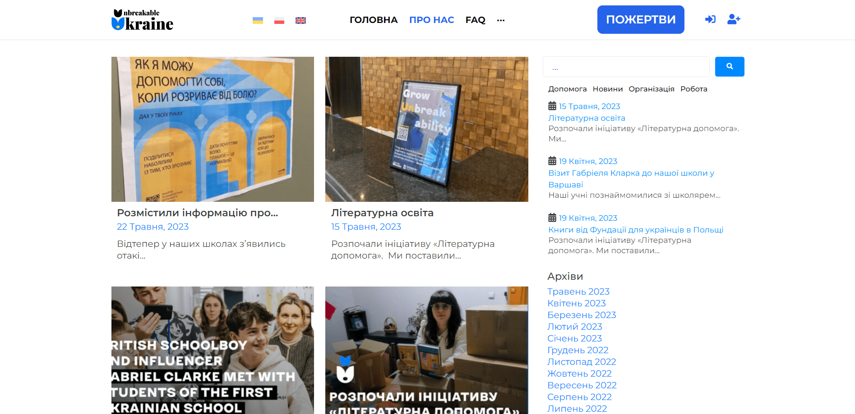
Task: Click calendar icon beside 15 Травня, 2023
Action: [552, 106]
